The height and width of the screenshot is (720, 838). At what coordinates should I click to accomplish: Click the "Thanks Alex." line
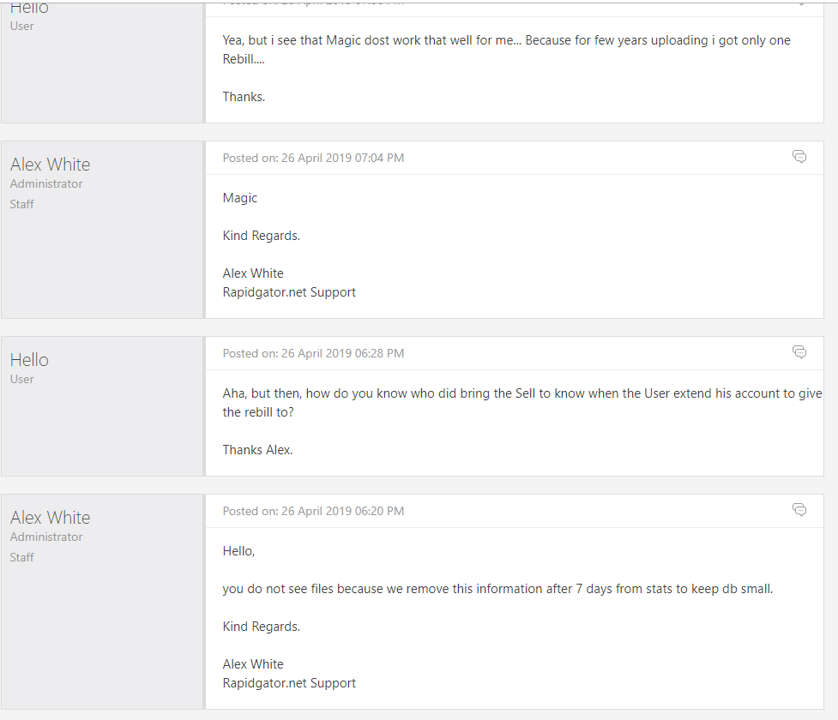click(x=257, y=450)
